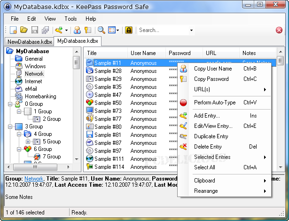Click Copy User Name toolbar icon
Image resolution: width=289 pixels, height=221 pixels.
pos(78,30)
